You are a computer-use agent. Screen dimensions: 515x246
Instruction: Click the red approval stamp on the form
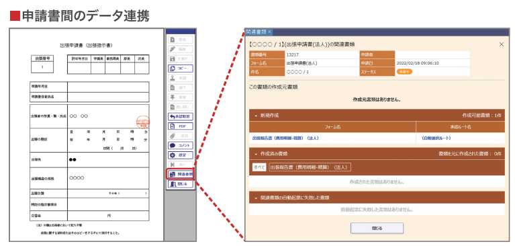click(143, 122)
